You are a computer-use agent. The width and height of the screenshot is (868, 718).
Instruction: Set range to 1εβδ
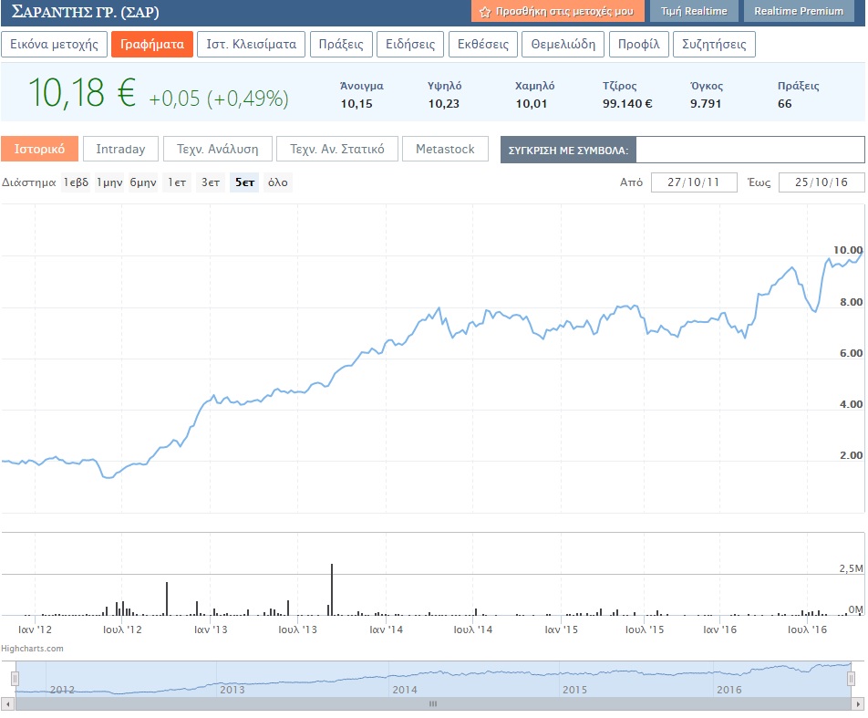pyautogui.click(x=76, y=182)
